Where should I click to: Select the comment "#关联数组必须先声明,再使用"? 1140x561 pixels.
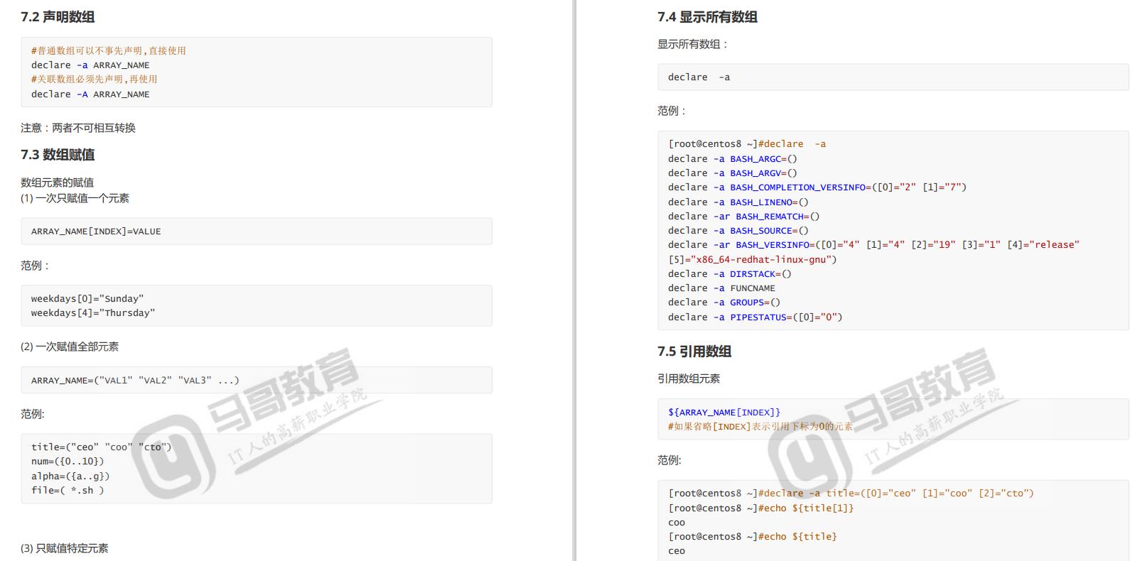tap(95, 80)
